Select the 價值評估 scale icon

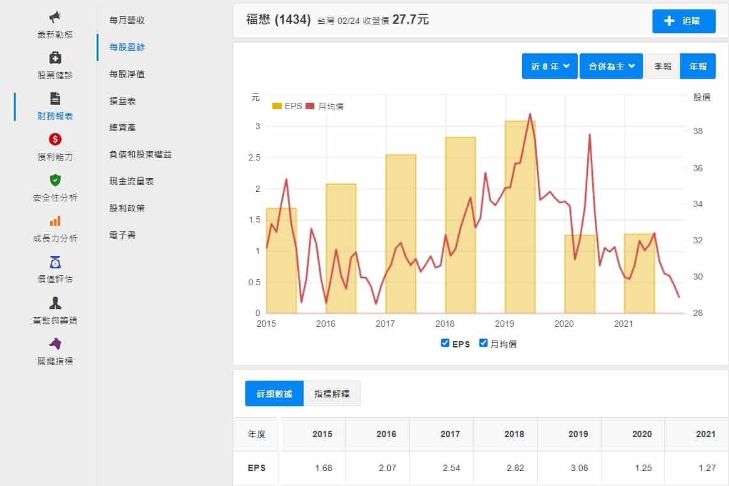pyautogui.click(x=55, y=262)
